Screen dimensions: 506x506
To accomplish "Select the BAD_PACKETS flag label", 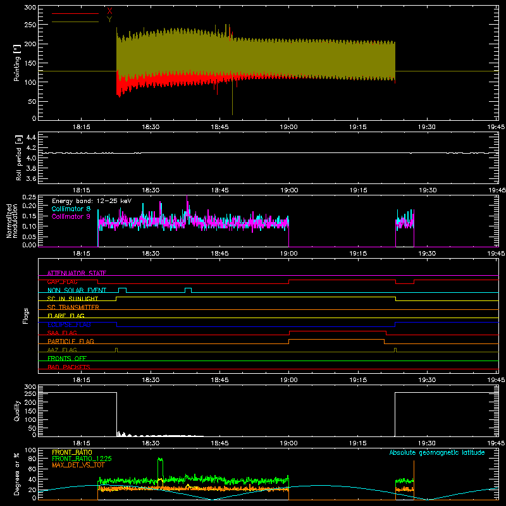I will 69,367.
